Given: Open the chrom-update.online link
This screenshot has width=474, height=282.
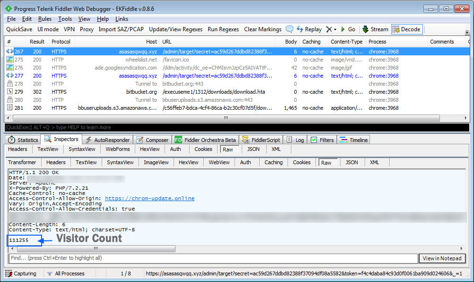Looking at the screenshot, I should (x=149, y=198).
